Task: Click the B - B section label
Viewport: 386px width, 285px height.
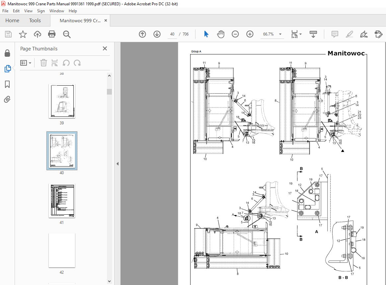Action: (x=343, y=278)
